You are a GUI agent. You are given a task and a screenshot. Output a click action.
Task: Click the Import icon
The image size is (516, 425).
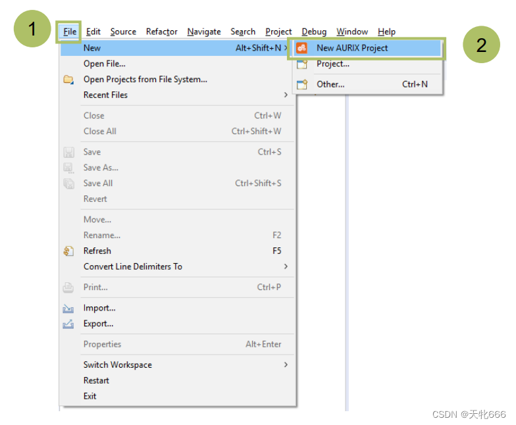click(x=68, y=308)
